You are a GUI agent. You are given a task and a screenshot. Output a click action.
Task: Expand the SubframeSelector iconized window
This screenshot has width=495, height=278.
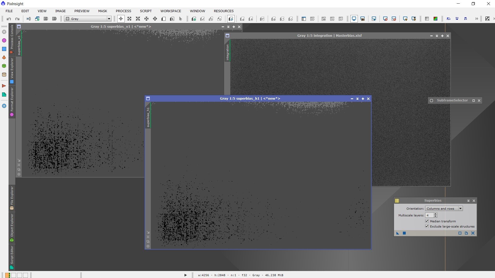pos(474,100)
